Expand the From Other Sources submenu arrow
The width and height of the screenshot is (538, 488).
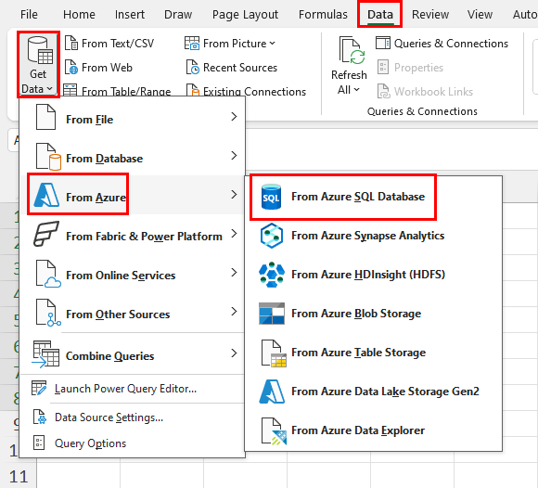(234, 312)
